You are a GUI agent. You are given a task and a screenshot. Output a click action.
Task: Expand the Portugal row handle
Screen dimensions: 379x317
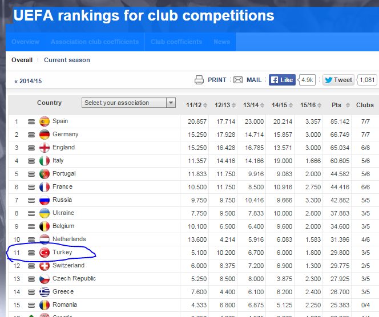pyautogui.click(x=31, y=174)
